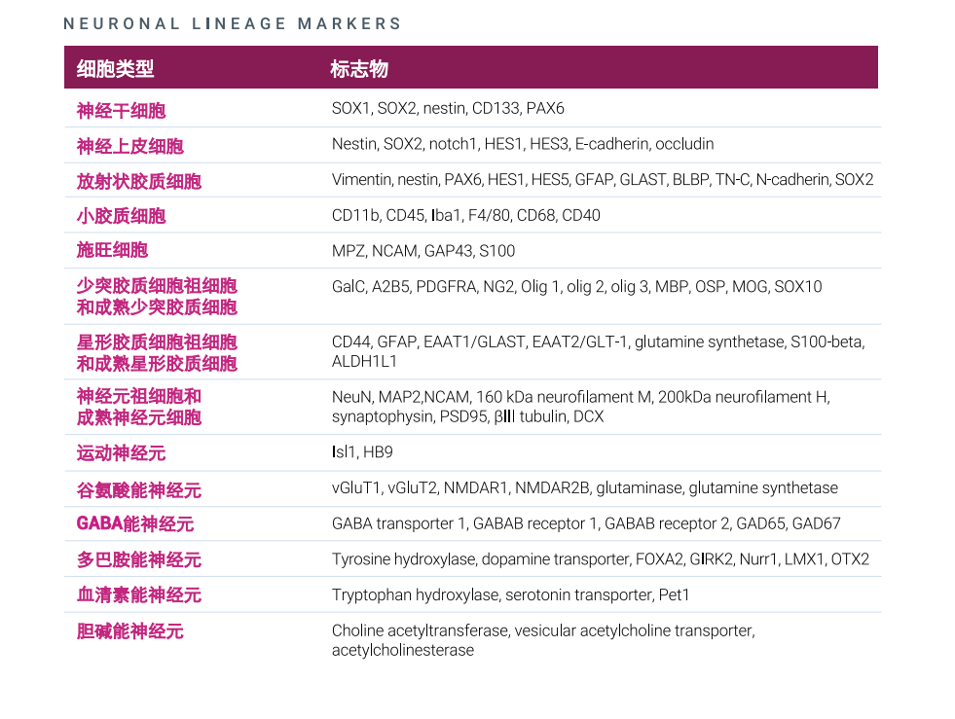Click the markers list starting with CD11b

[x=465, y=215]
